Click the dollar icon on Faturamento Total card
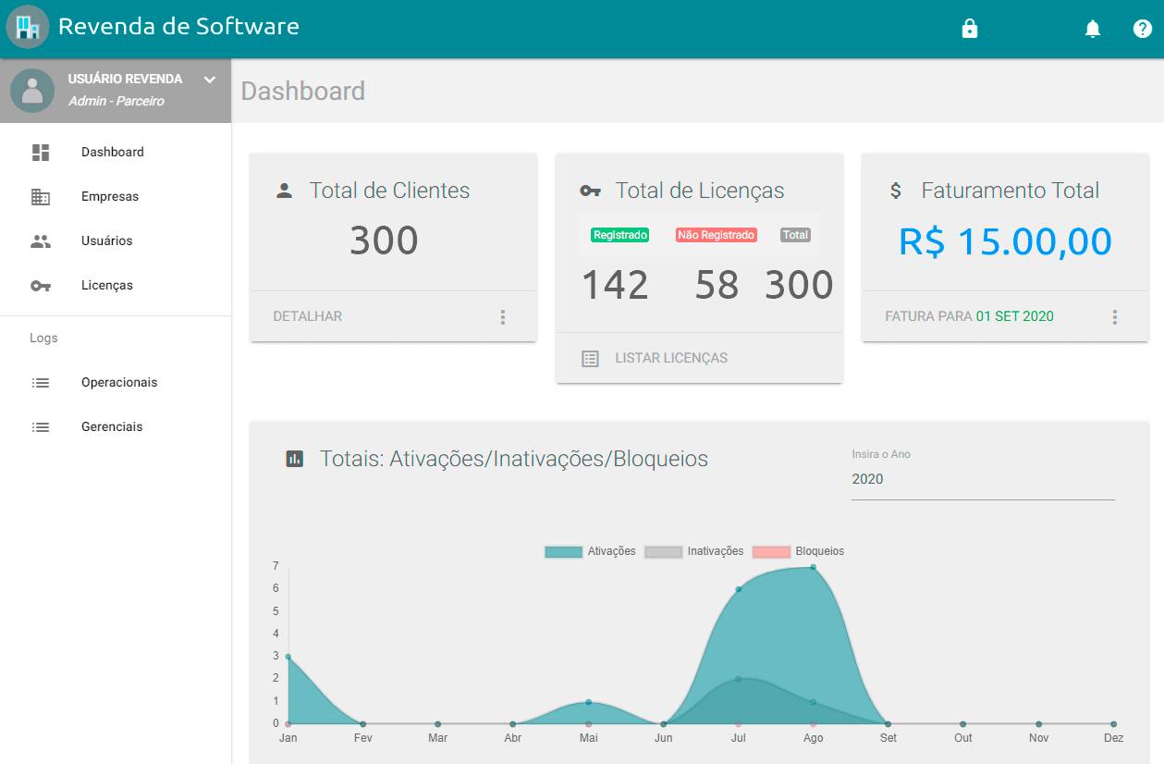1164x764 pixels. (x=895, y=191)
